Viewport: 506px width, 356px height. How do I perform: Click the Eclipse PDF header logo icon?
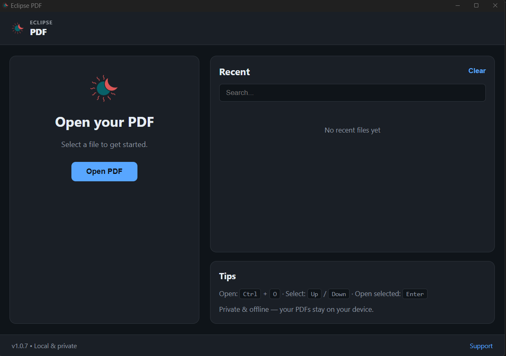coord(18,28)
